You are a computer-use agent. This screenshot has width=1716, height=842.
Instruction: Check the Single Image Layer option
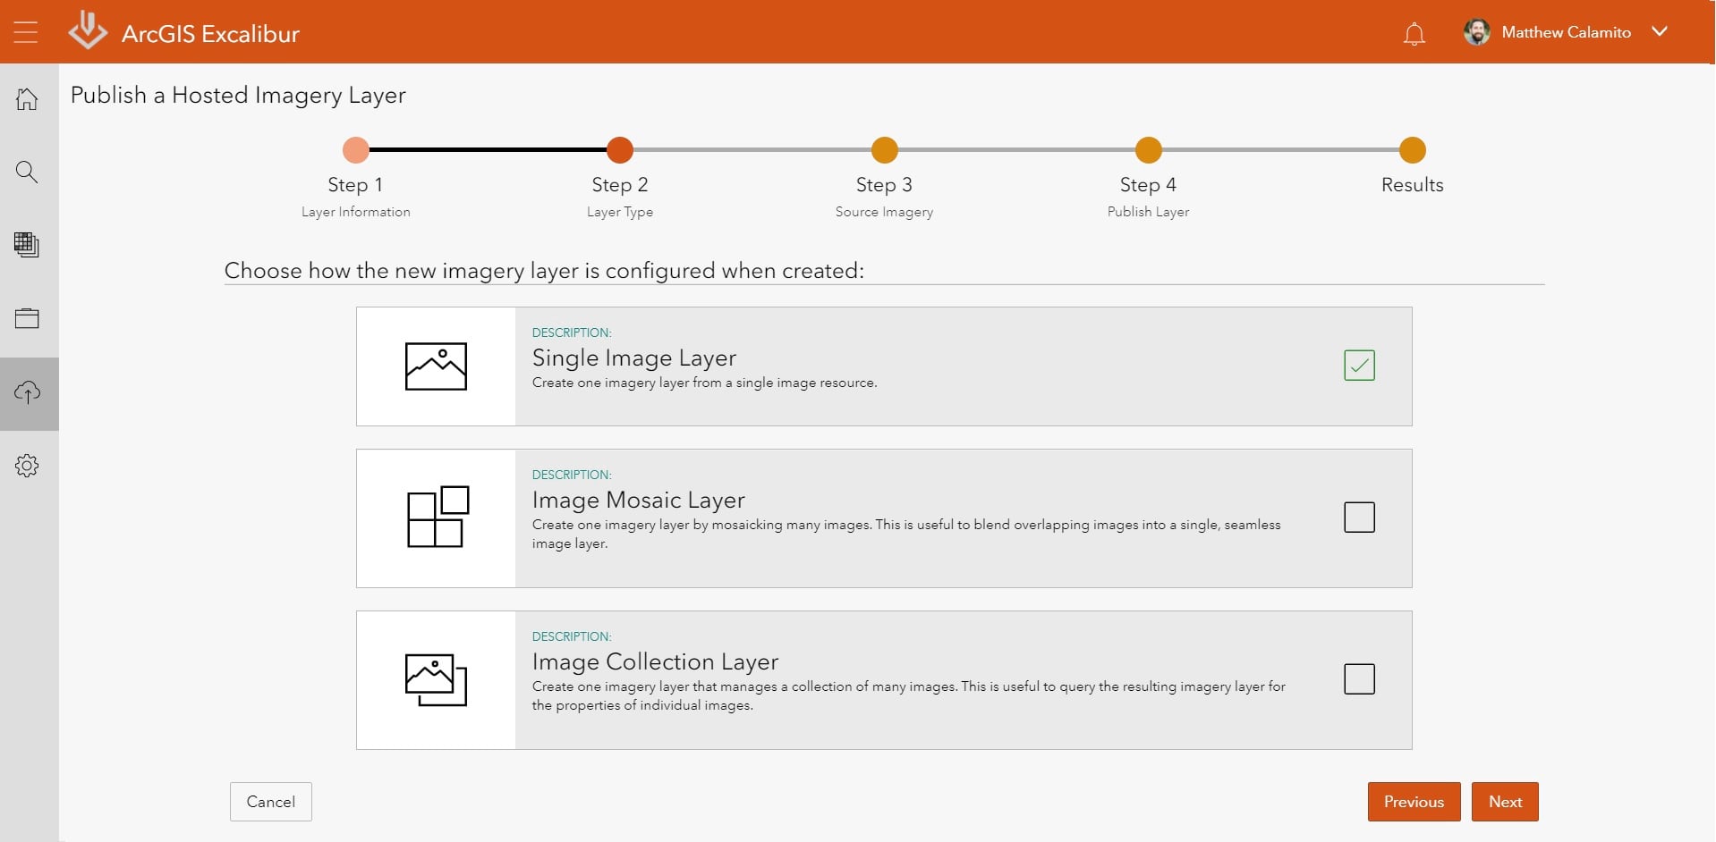tap(1358, 366)
